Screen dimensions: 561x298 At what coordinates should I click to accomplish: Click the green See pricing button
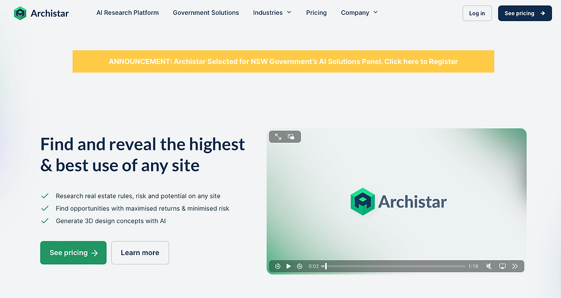(73, 253)
